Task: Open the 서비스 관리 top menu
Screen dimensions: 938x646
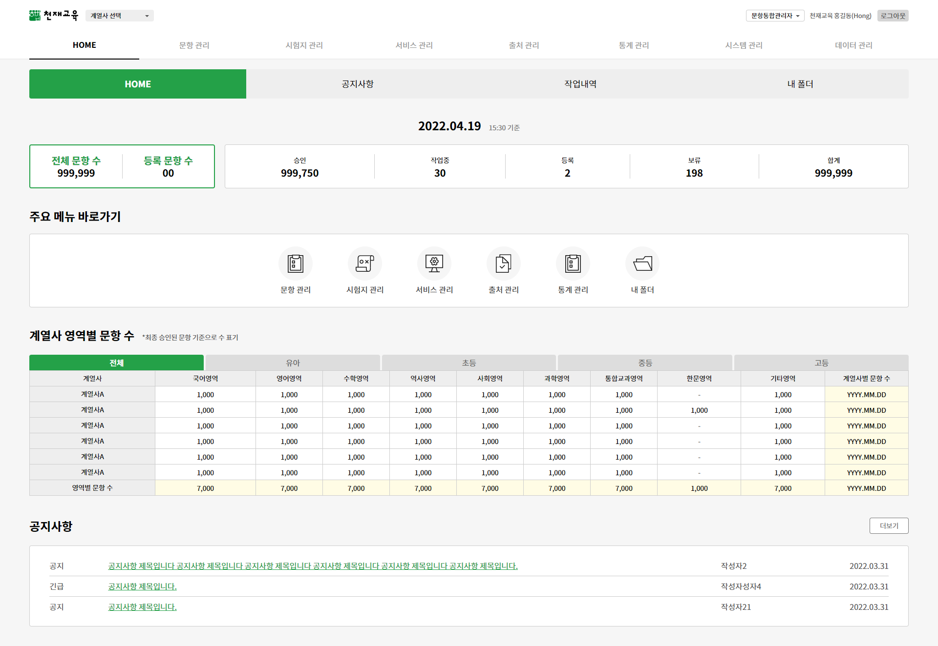Action: coord(414,45)
